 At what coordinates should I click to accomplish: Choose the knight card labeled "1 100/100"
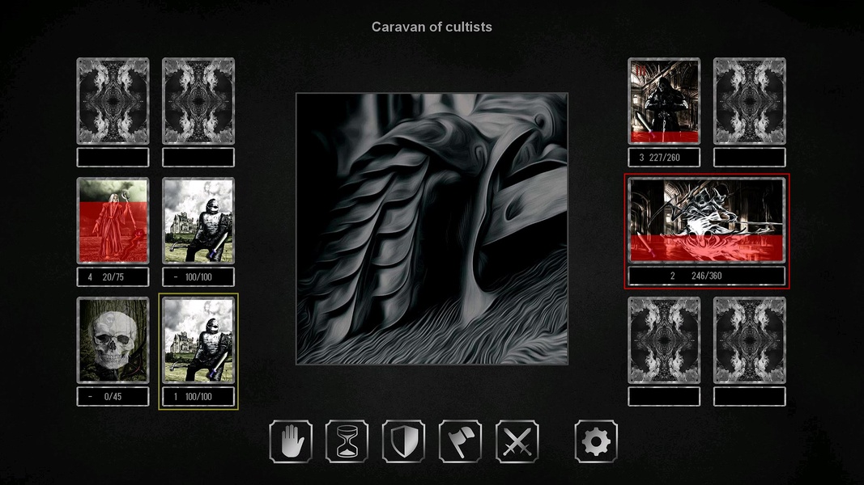(198, 340)
